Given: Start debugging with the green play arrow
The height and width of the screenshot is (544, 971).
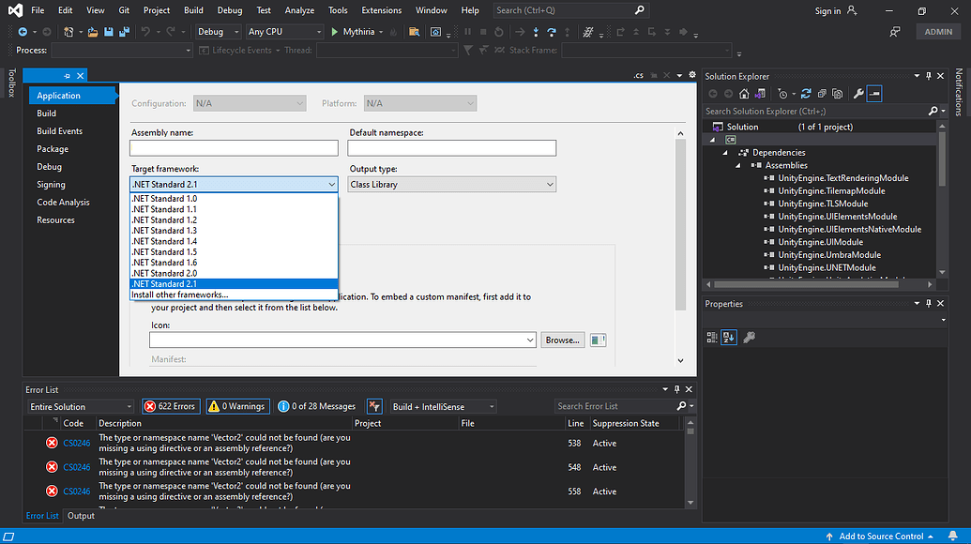Looking at the screenshot, I should (x=334, y=32).
